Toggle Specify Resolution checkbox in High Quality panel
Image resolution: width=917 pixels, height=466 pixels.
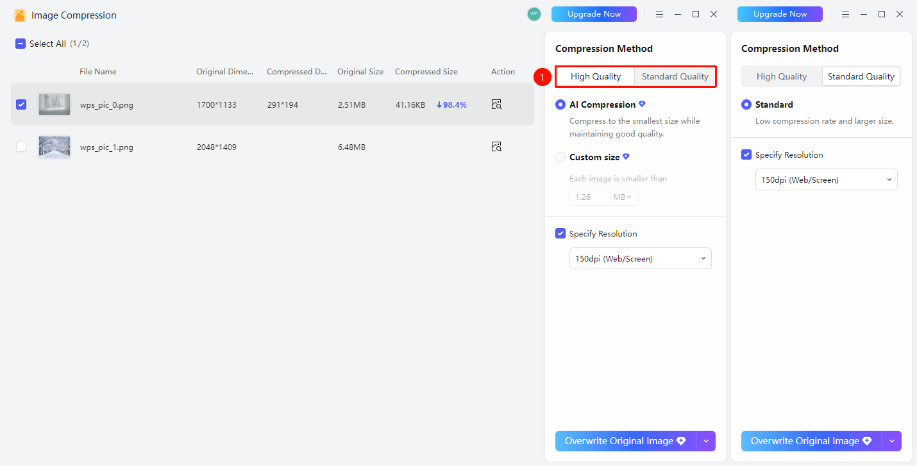560,233
